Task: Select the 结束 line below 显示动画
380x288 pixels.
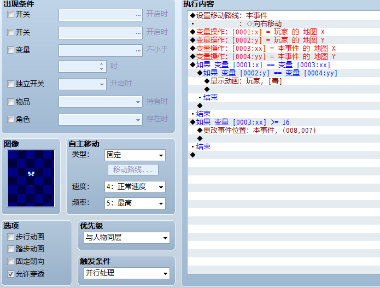Action: click(284, 98)
